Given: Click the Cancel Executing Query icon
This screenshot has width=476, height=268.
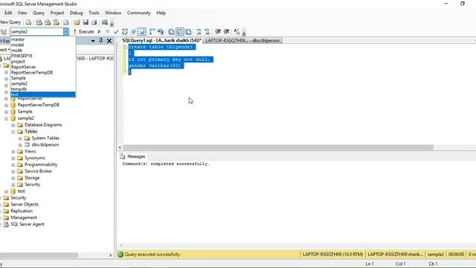Looking at the screenshot, I should (107, 31).
